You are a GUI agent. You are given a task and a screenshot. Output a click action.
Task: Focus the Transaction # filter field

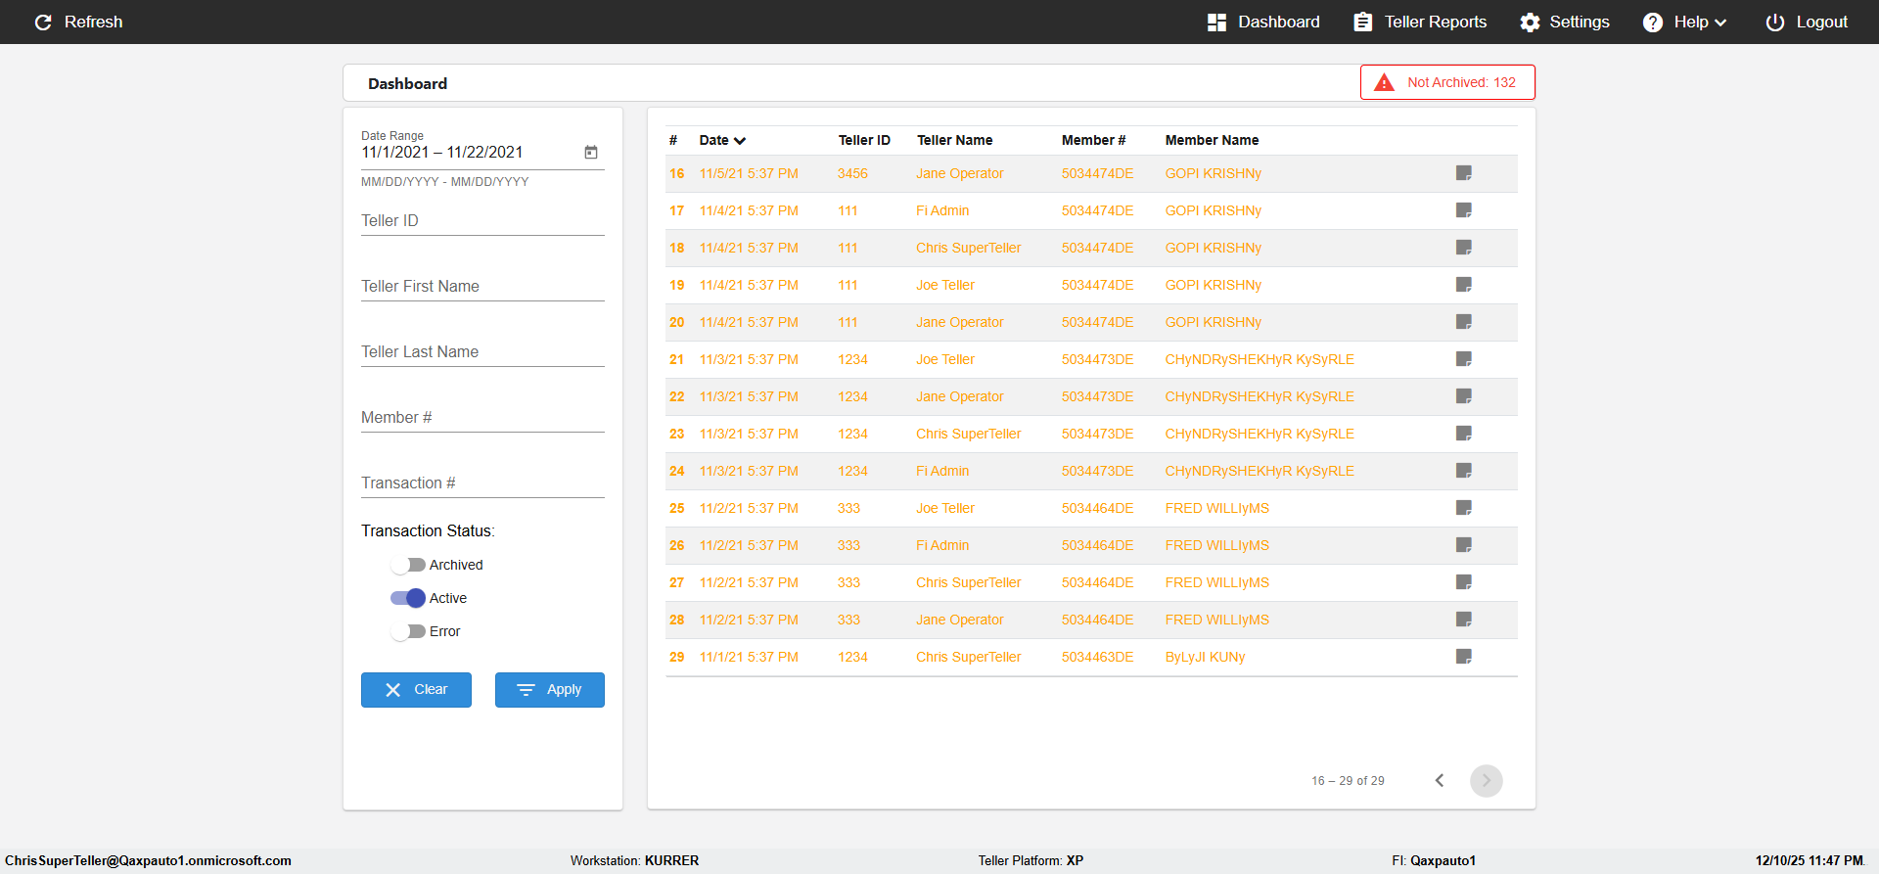click(482, 483)
